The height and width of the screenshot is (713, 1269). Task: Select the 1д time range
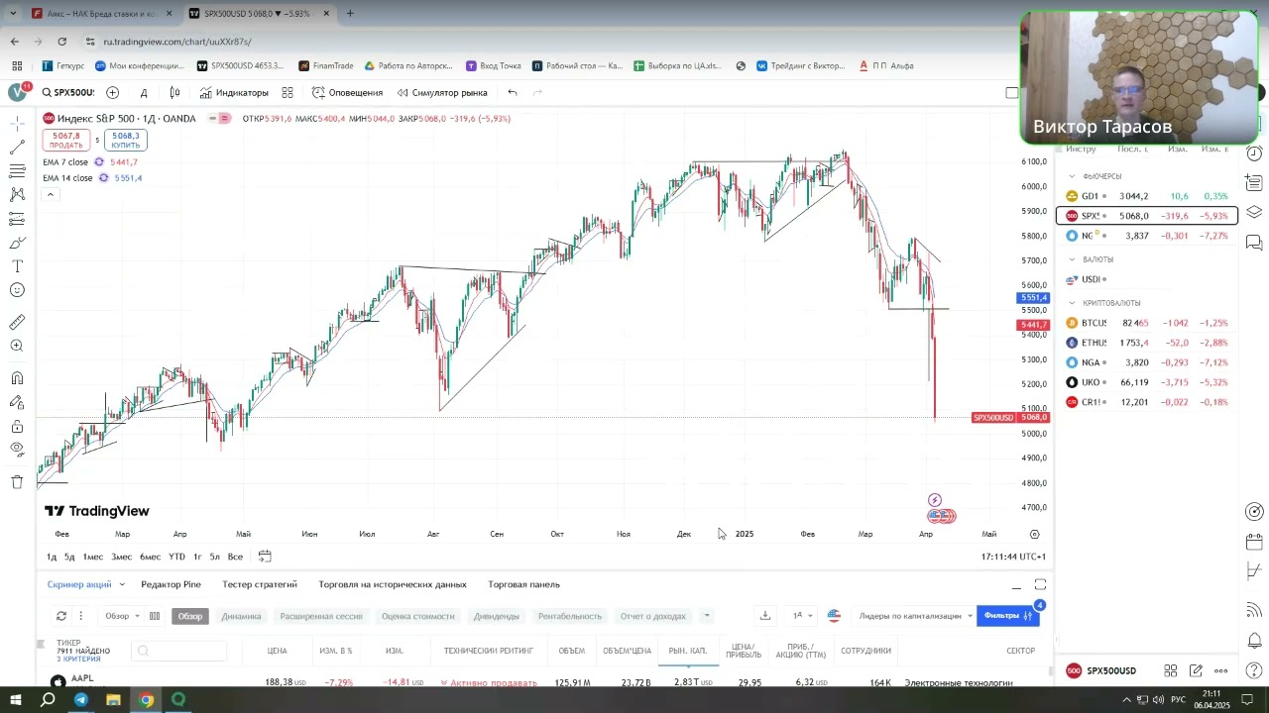tap(52, 557)
